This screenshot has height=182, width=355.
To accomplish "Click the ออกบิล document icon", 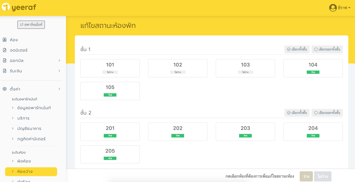I will coord(5,60).
